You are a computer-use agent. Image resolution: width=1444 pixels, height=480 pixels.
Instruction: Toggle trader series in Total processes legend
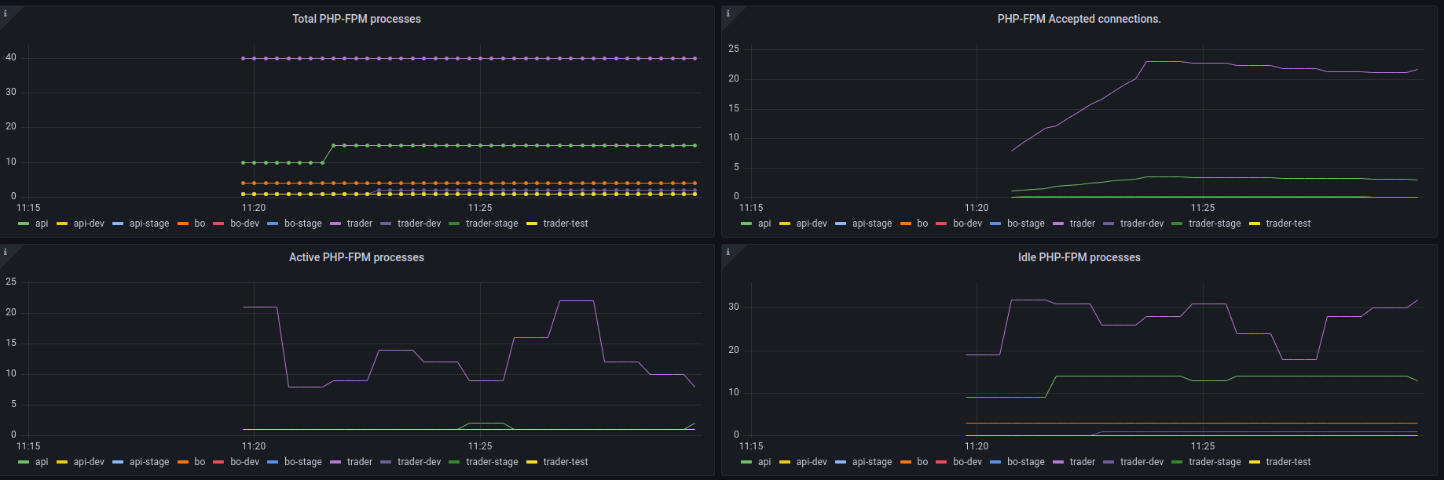tap(359, 224)
